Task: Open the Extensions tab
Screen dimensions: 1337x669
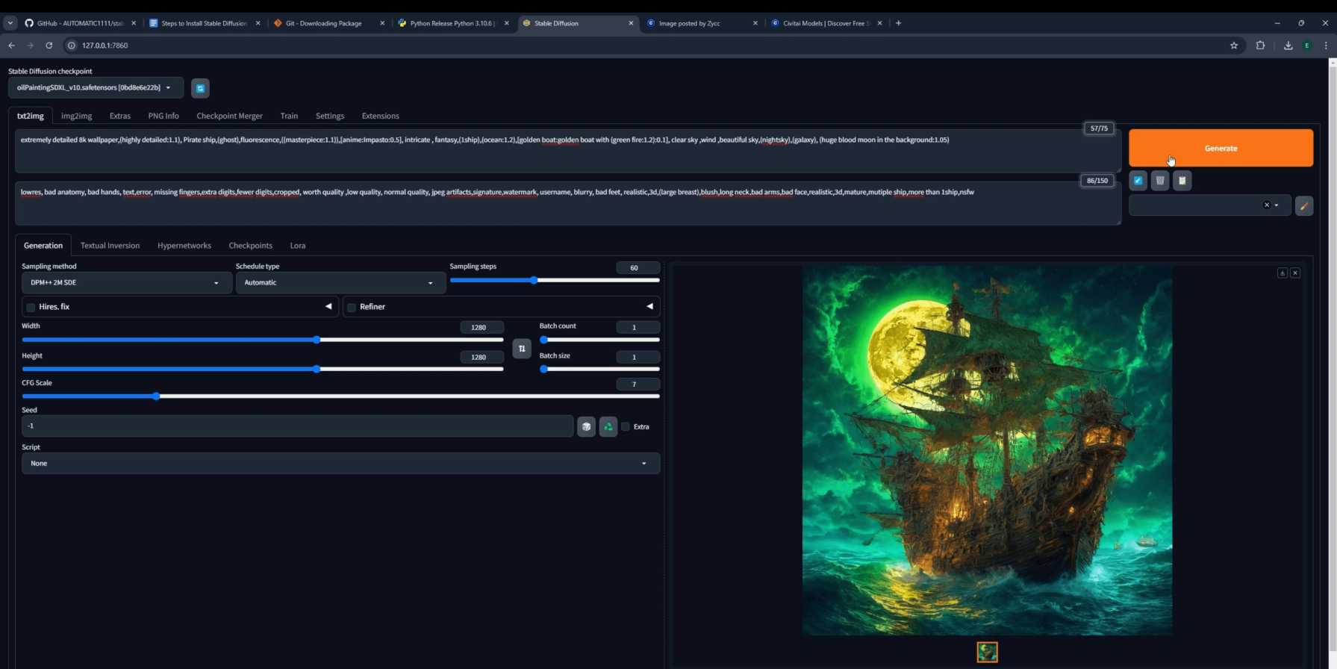Action: [380, 116]
